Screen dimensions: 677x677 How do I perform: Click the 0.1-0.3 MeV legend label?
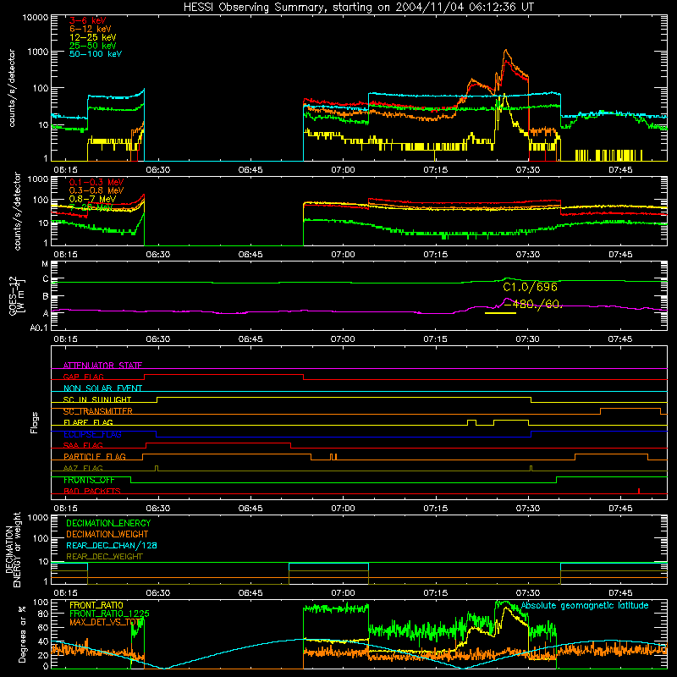tap(96, 182)
